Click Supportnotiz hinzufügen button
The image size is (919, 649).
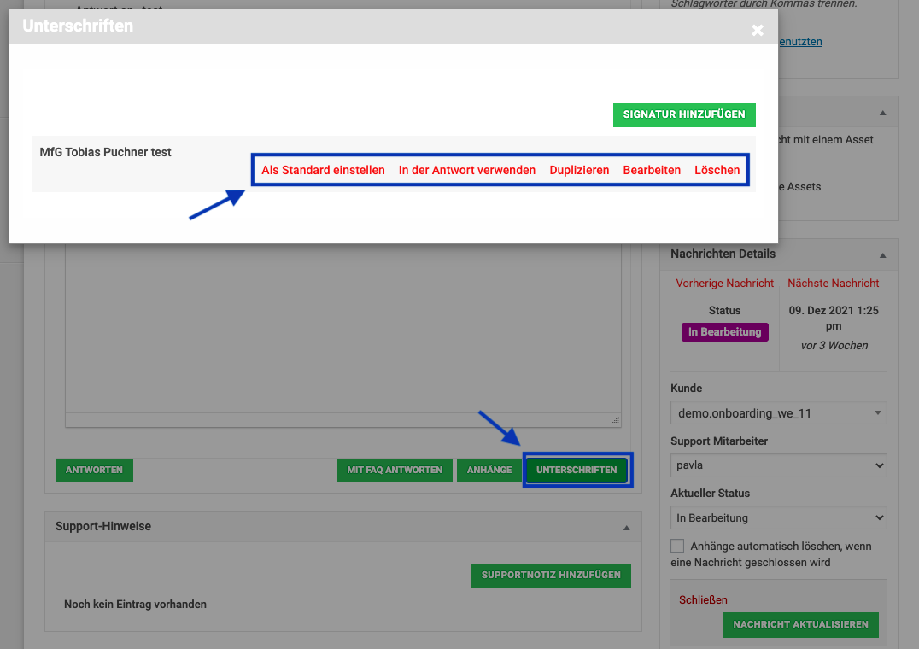[550, 576]
